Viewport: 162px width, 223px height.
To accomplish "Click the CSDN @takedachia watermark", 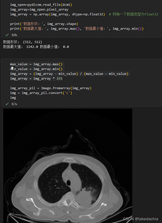I will click(x=141, y=219).
